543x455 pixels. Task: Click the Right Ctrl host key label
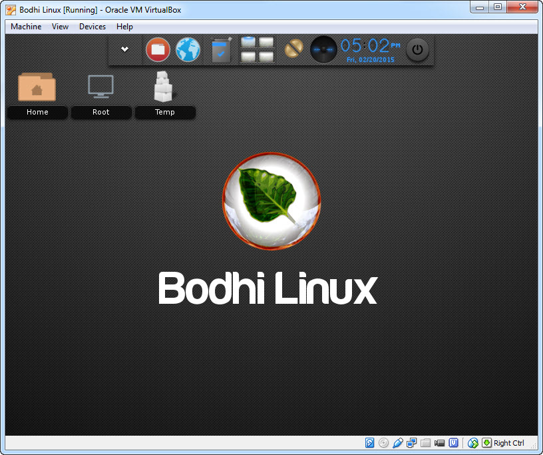[508, 443]
